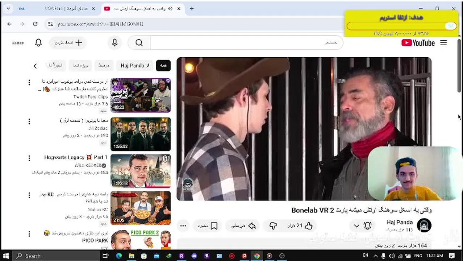This screenshot has width=463, height=261.
Task: Like the video with thumbs-up button
Action: click(x=300, y=226)
